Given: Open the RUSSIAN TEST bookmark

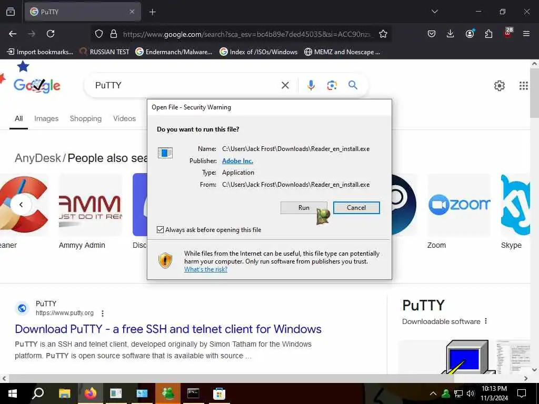Looking at the screenshot, I should click(104, 52).
